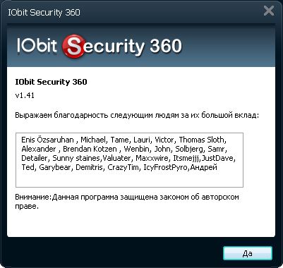Image resolution: width=283 pixels, height=268 pixels.
Task: Click the IObit Security 360 title bar text
Action: point(44,12)
